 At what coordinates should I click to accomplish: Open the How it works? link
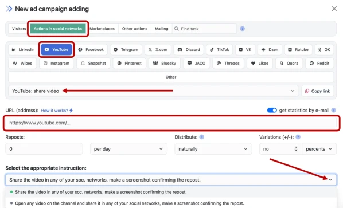pyautogui.click(x=57, y=111)
